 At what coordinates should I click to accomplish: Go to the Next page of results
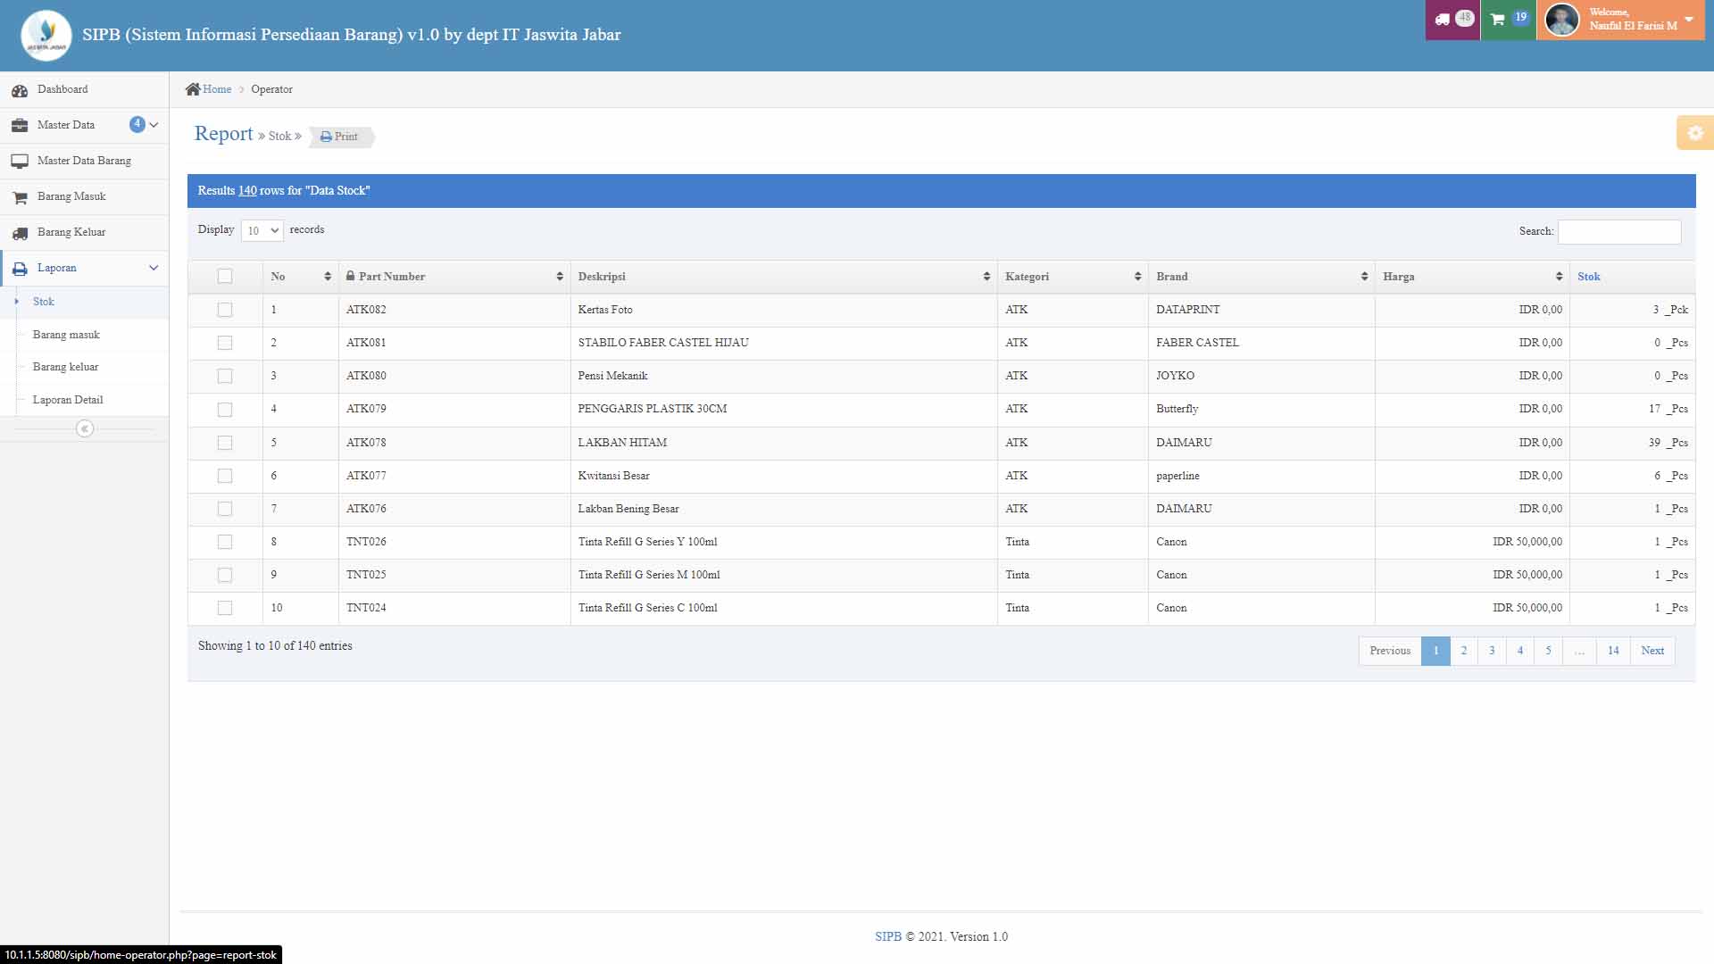click(x=1652, y=651)
